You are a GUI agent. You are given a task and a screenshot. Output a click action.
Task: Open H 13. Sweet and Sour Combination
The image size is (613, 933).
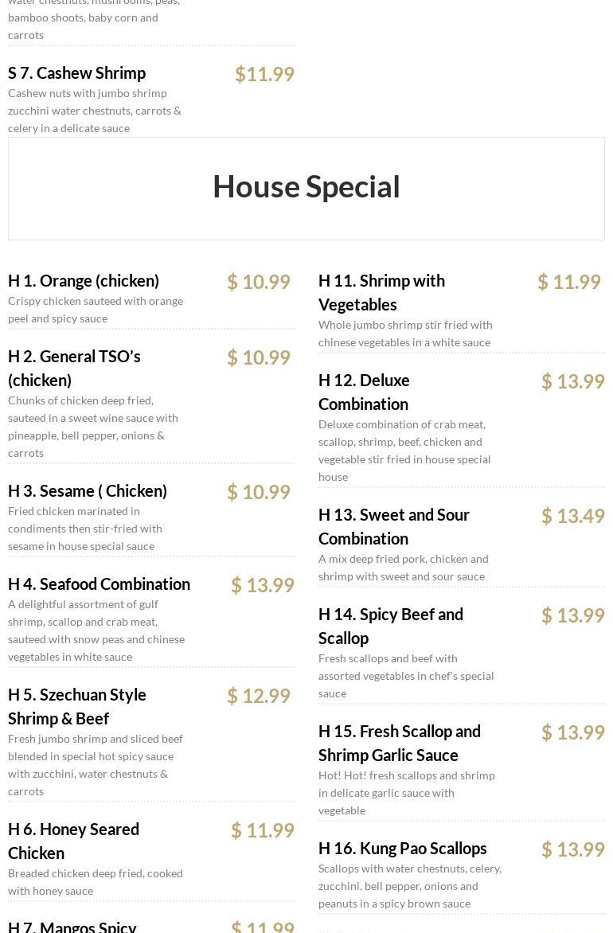tap(393, 526)
